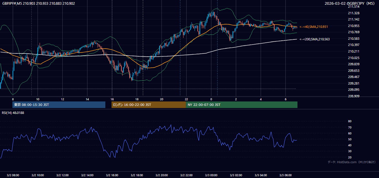The image size is (379, 178).
Task: Click hour tick 12 under the candlestick chart
Action: (x=63, y=99)
